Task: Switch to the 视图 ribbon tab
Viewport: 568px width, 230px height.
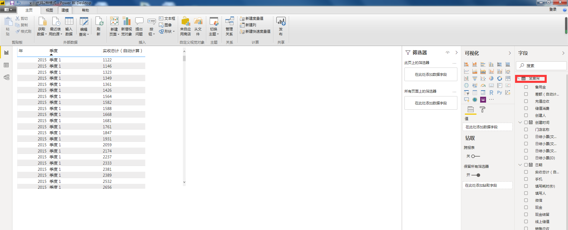Action: pyautogui.click(x=49, y=10)
